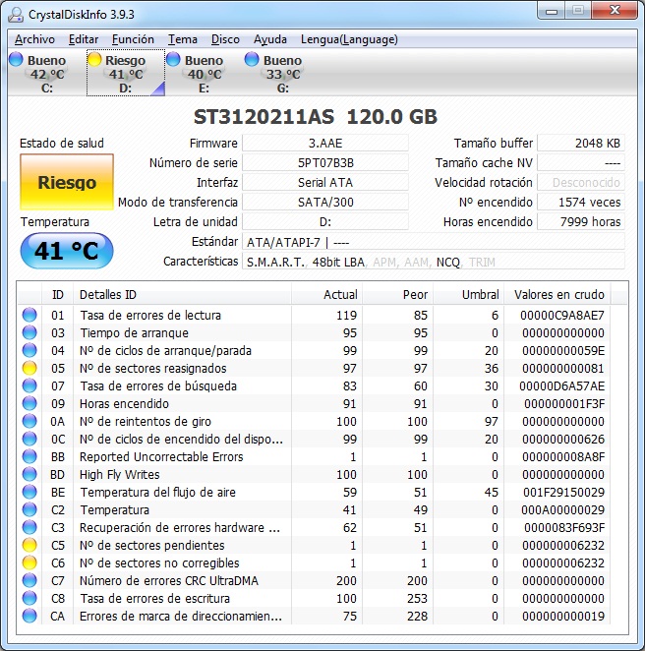The width and height of the screenshot is (645, 651).
Task: Click status icon for 07 errores de búsqueda
Action: 29,385
